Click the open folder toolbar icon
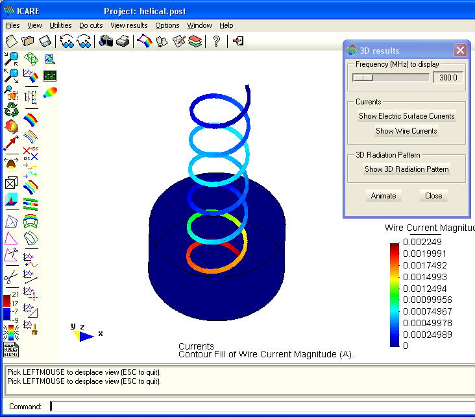 click(x=28, y=42)
